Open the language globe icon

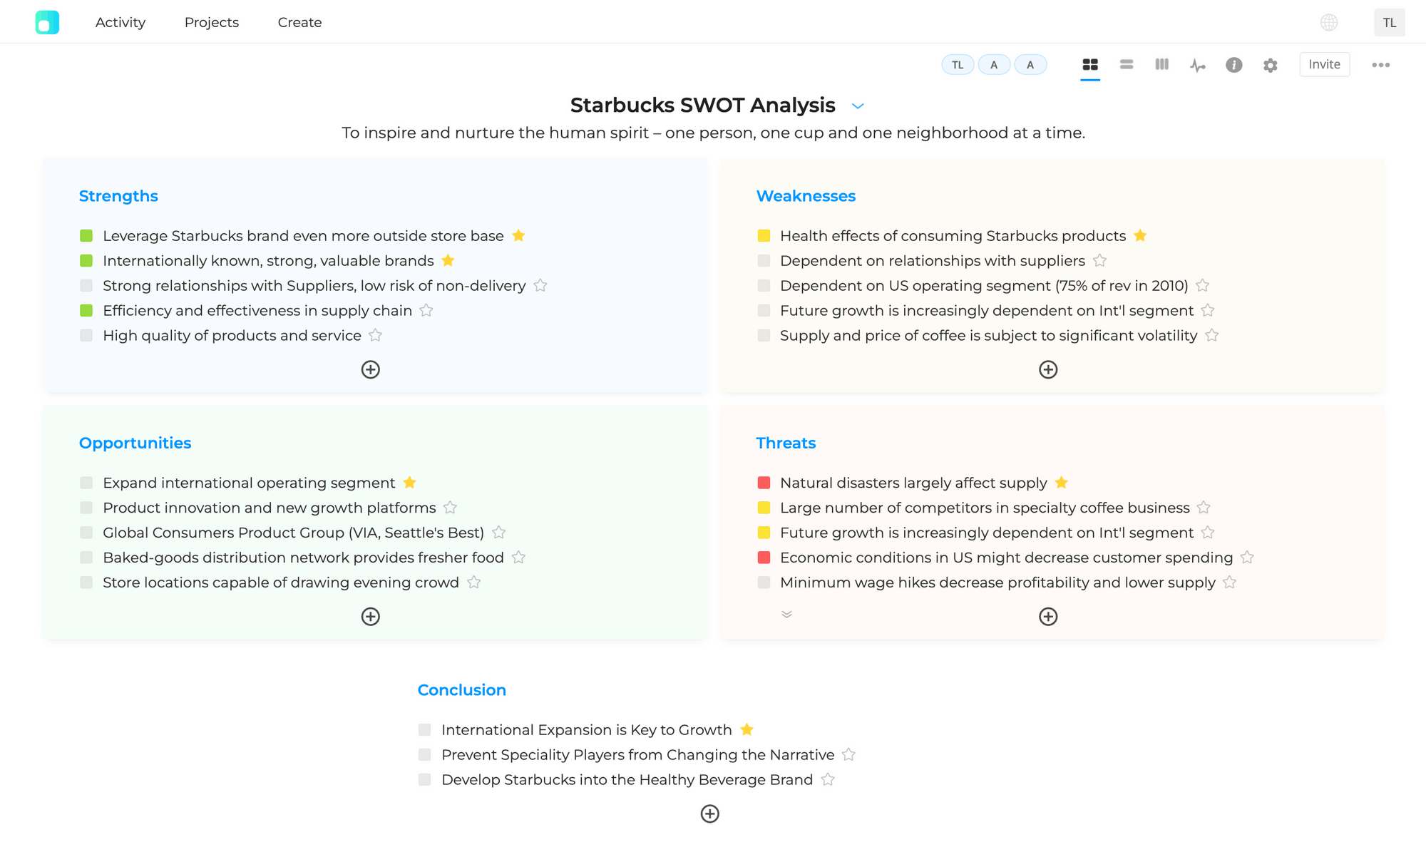click(x=1328, y=21)
